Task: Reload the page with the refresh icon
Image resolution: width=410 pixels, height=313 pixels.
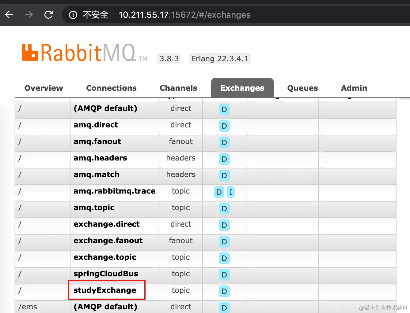Action: coord(48,15)
